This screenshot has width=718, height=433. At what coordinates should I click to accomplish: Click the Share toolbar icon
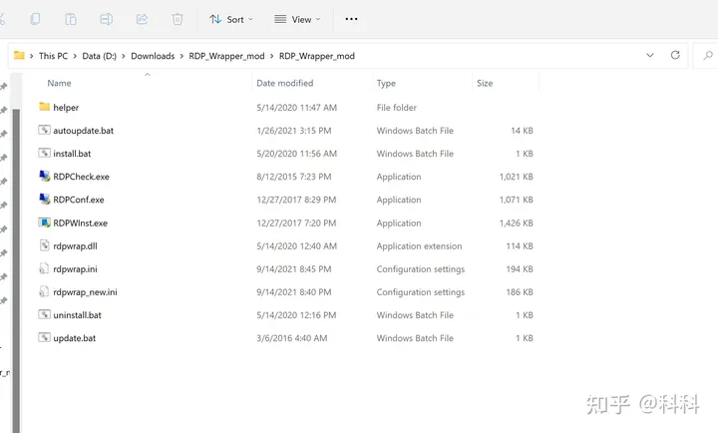click(142, 19)
